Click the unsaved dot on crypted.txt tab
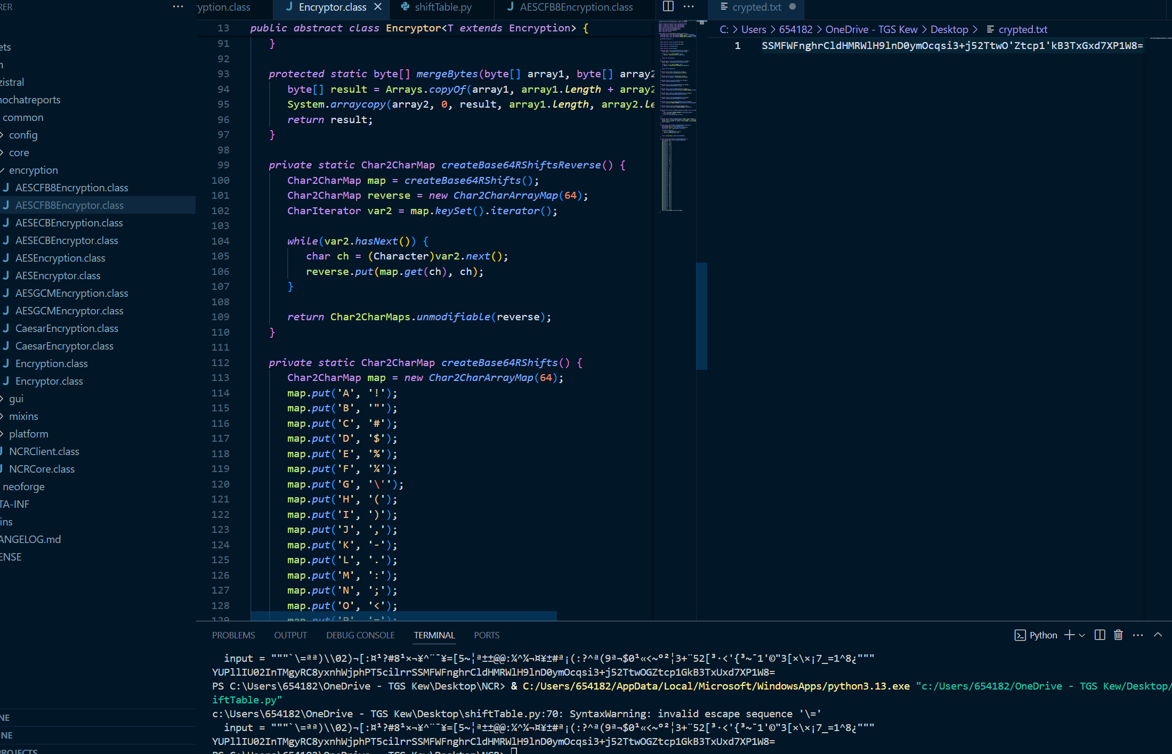This screenshot has width=1172, height=754. pyautogui.click(x=793, y=7)
